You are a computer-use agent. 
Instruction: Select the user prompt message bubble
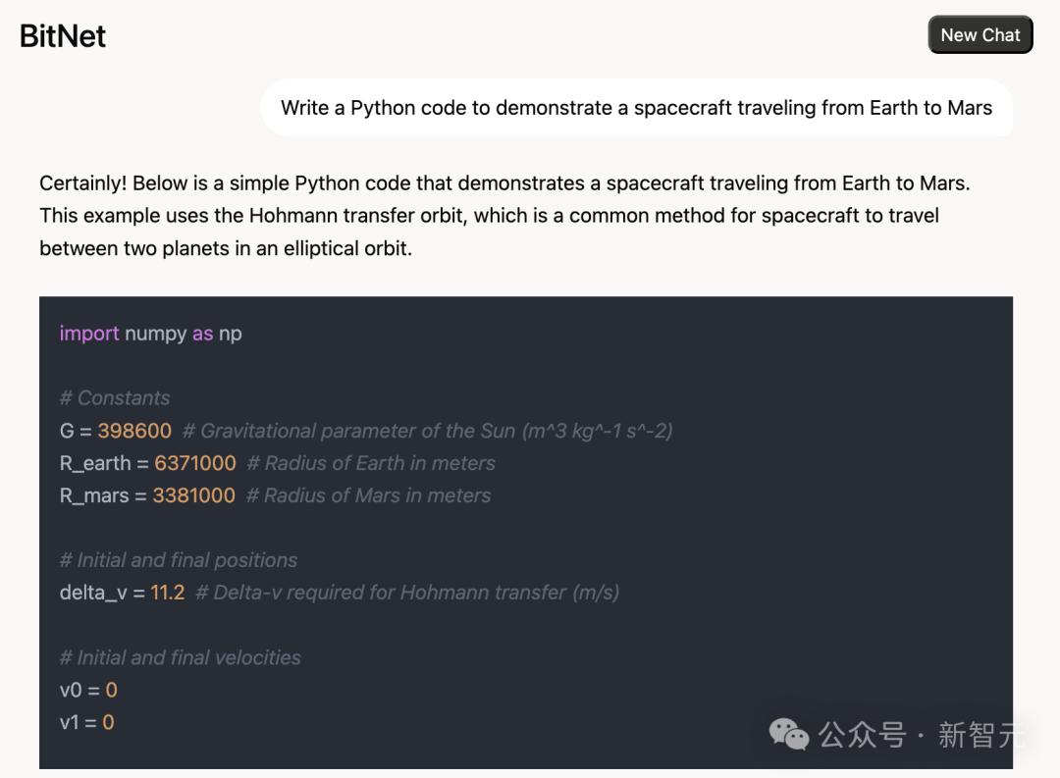point(636,108)
